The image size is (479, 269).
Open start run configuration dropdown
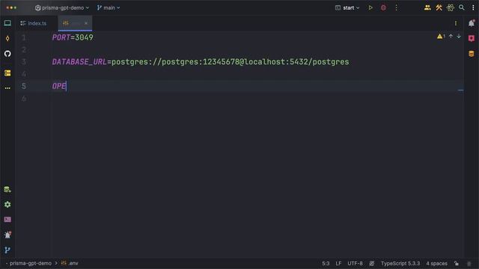347,7
